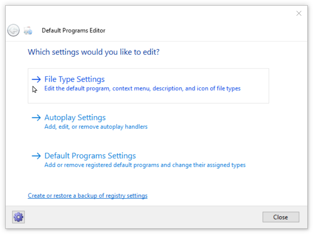
Task: Click 'Add or remove registered default programs' description
Action: [x=145, y=165]
